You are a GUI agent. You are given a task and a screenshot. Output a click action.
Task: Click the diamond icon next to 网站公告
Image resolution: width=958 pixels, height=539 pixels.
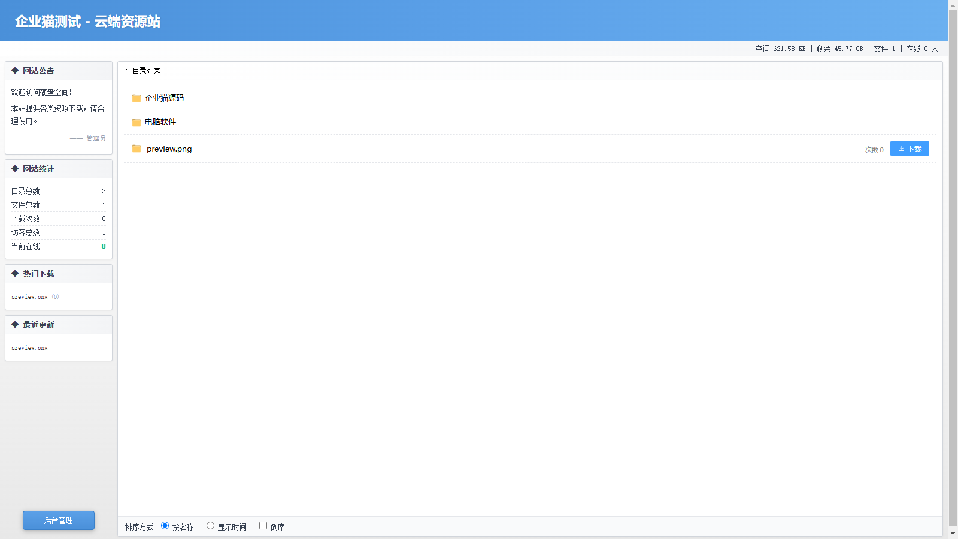pyautogui.click(x=15, y=71)
